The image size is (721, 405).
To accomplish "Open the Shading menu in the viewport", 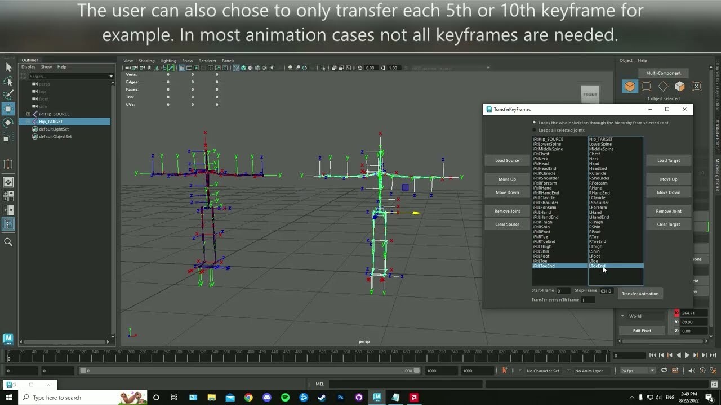I will 146,61.
